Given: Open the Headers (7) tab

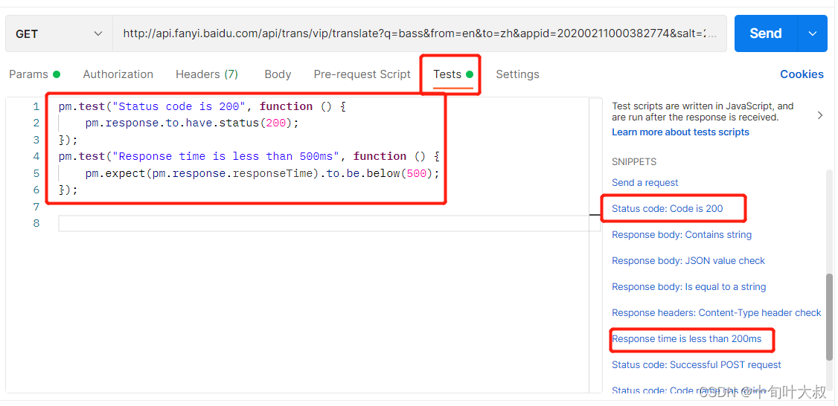Looking at the screenshot, I should click(207, 74).
